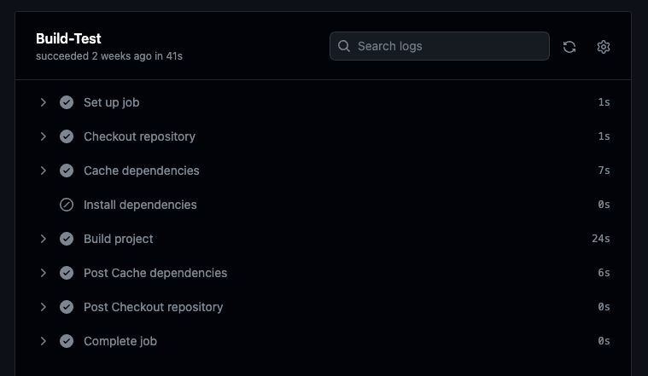Click the checkmark icon for Post Checkout repository

[67, 307]
